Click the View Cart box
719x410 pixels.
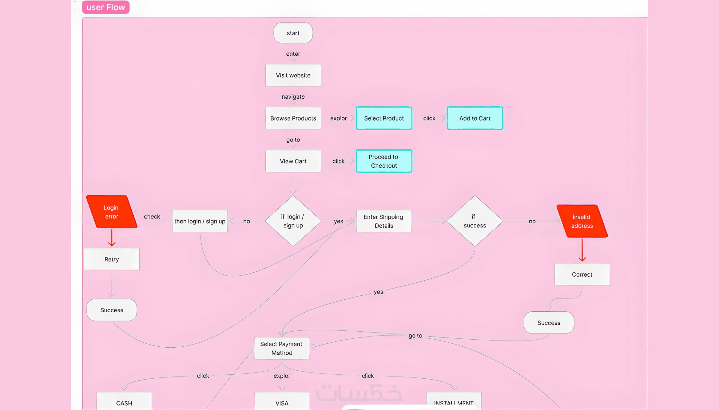pos(293,161)
